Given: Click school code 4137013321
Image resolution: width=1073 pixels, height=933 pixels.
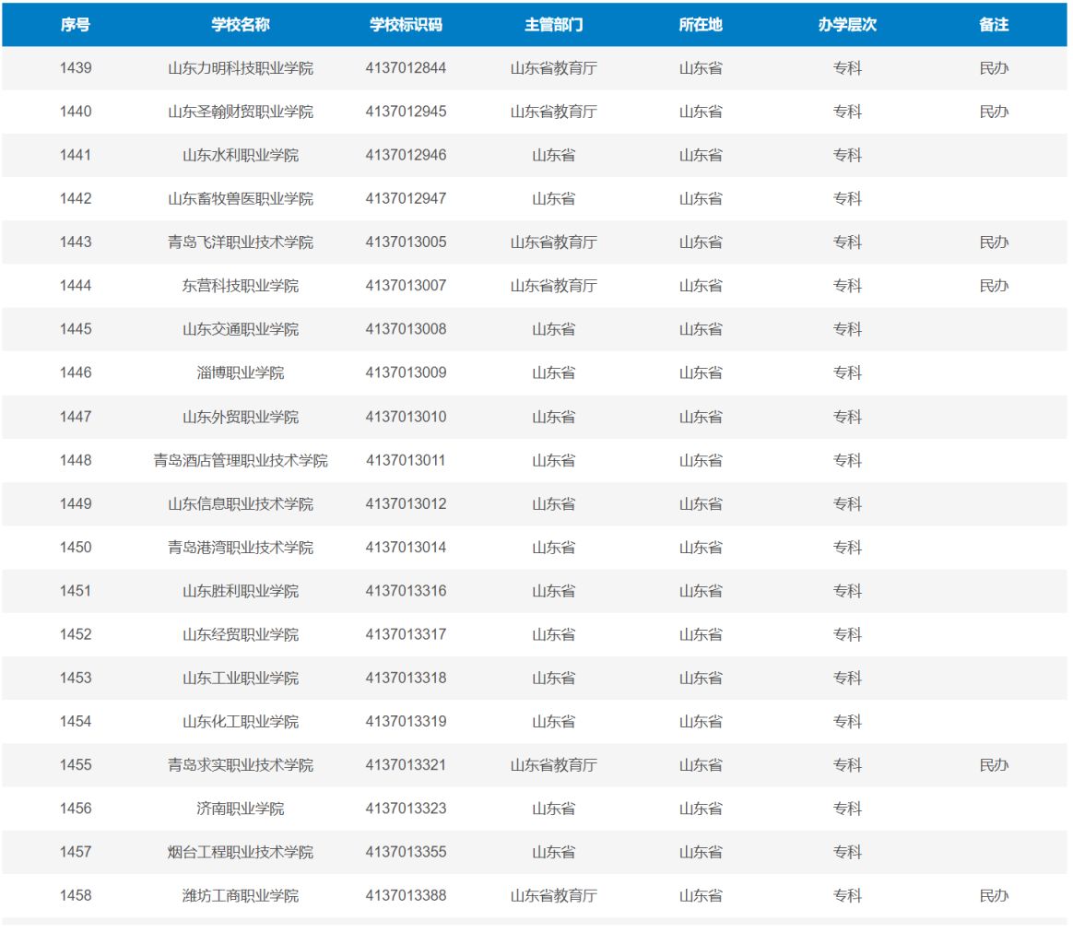Looking at the screenshot, I should click(x=406, y=765).
